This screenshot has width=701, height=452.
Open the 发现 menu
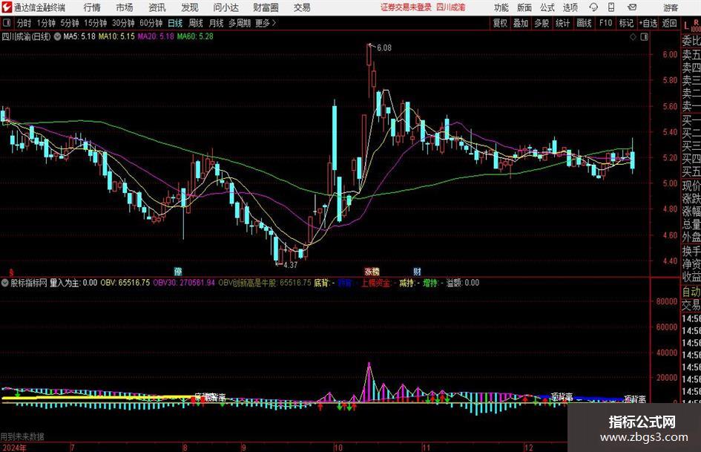point(190,7)
